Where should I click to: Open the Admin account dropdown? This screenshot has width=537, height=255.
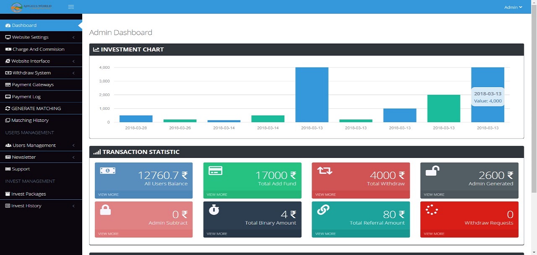click(x=513, y=7)
